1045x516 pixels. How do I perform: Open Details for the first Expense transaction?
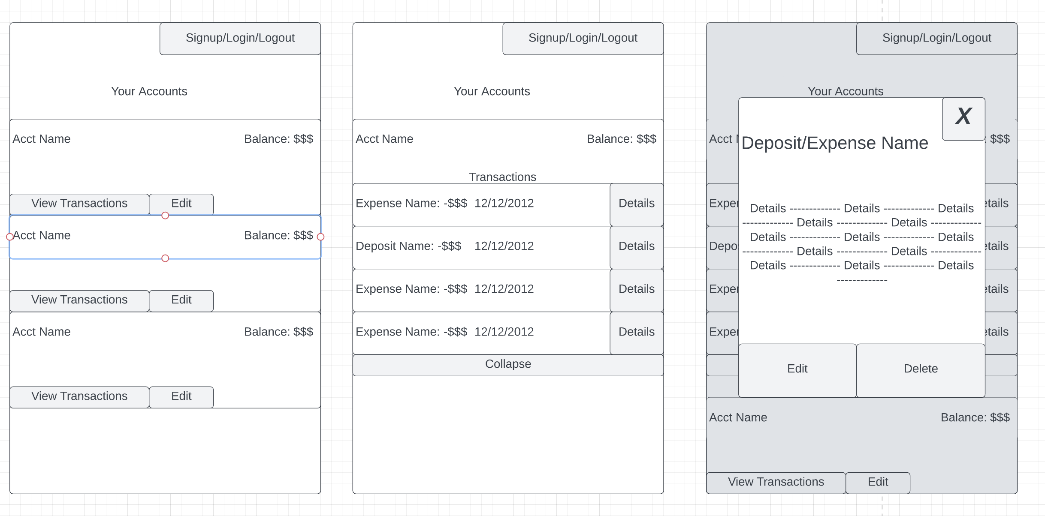[636, 204]
